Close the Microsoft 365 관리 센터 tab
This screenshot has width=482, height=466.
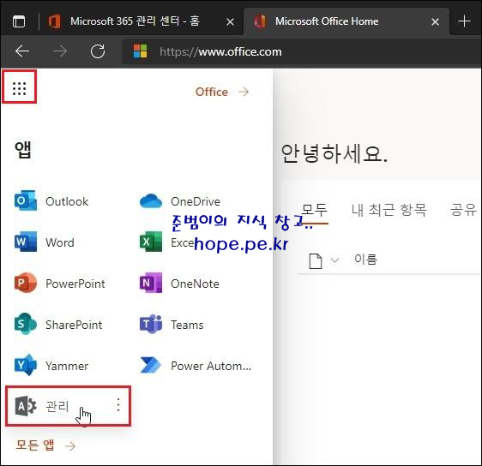pyautogui.click(x=230, y=21)
